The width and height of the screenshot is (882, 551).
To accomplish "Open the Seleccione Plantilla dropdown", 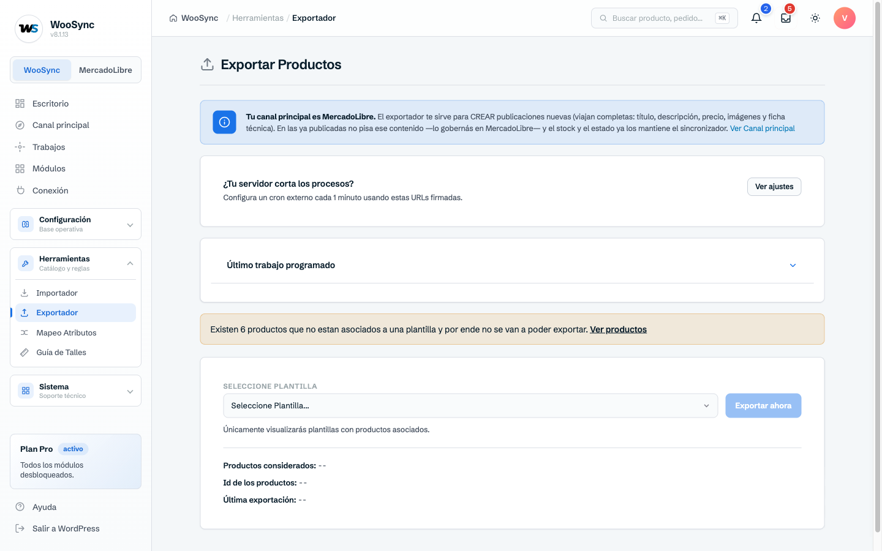I will (x=470, y=406).
